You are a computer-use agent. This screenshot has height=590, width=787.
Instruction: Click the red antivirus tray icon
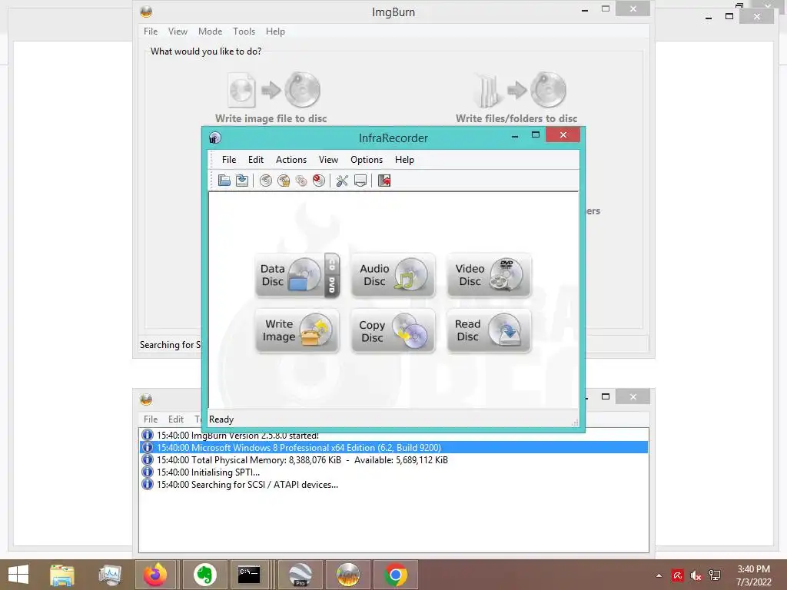point(678,575)
